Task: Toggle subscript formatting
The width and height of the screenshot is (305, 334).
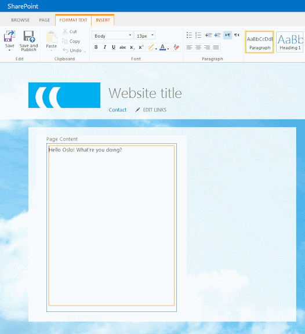Action: click(132, 47)
